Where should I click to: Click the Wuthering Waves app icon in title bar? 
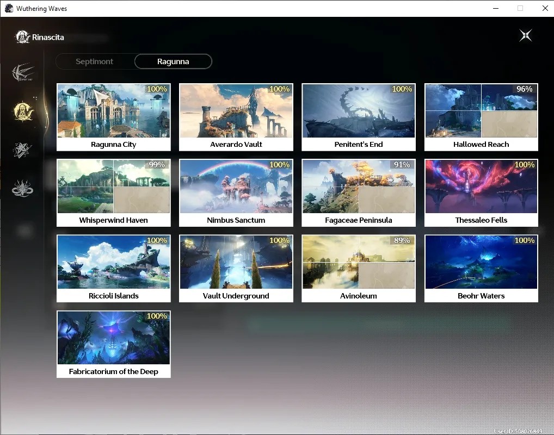pyautogui.click(x=9, y=9)
